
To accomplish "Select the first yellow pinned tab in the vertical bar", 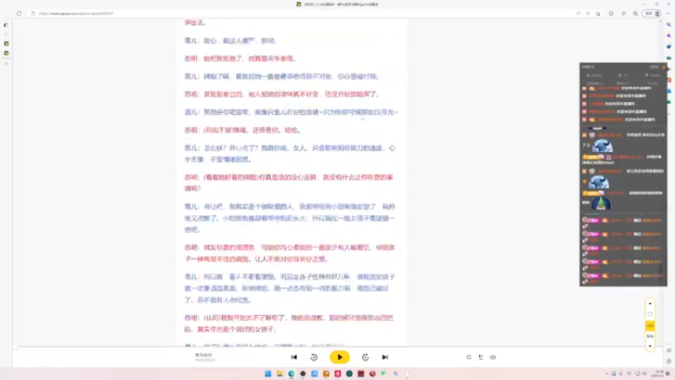I will (x=6, y=44).
